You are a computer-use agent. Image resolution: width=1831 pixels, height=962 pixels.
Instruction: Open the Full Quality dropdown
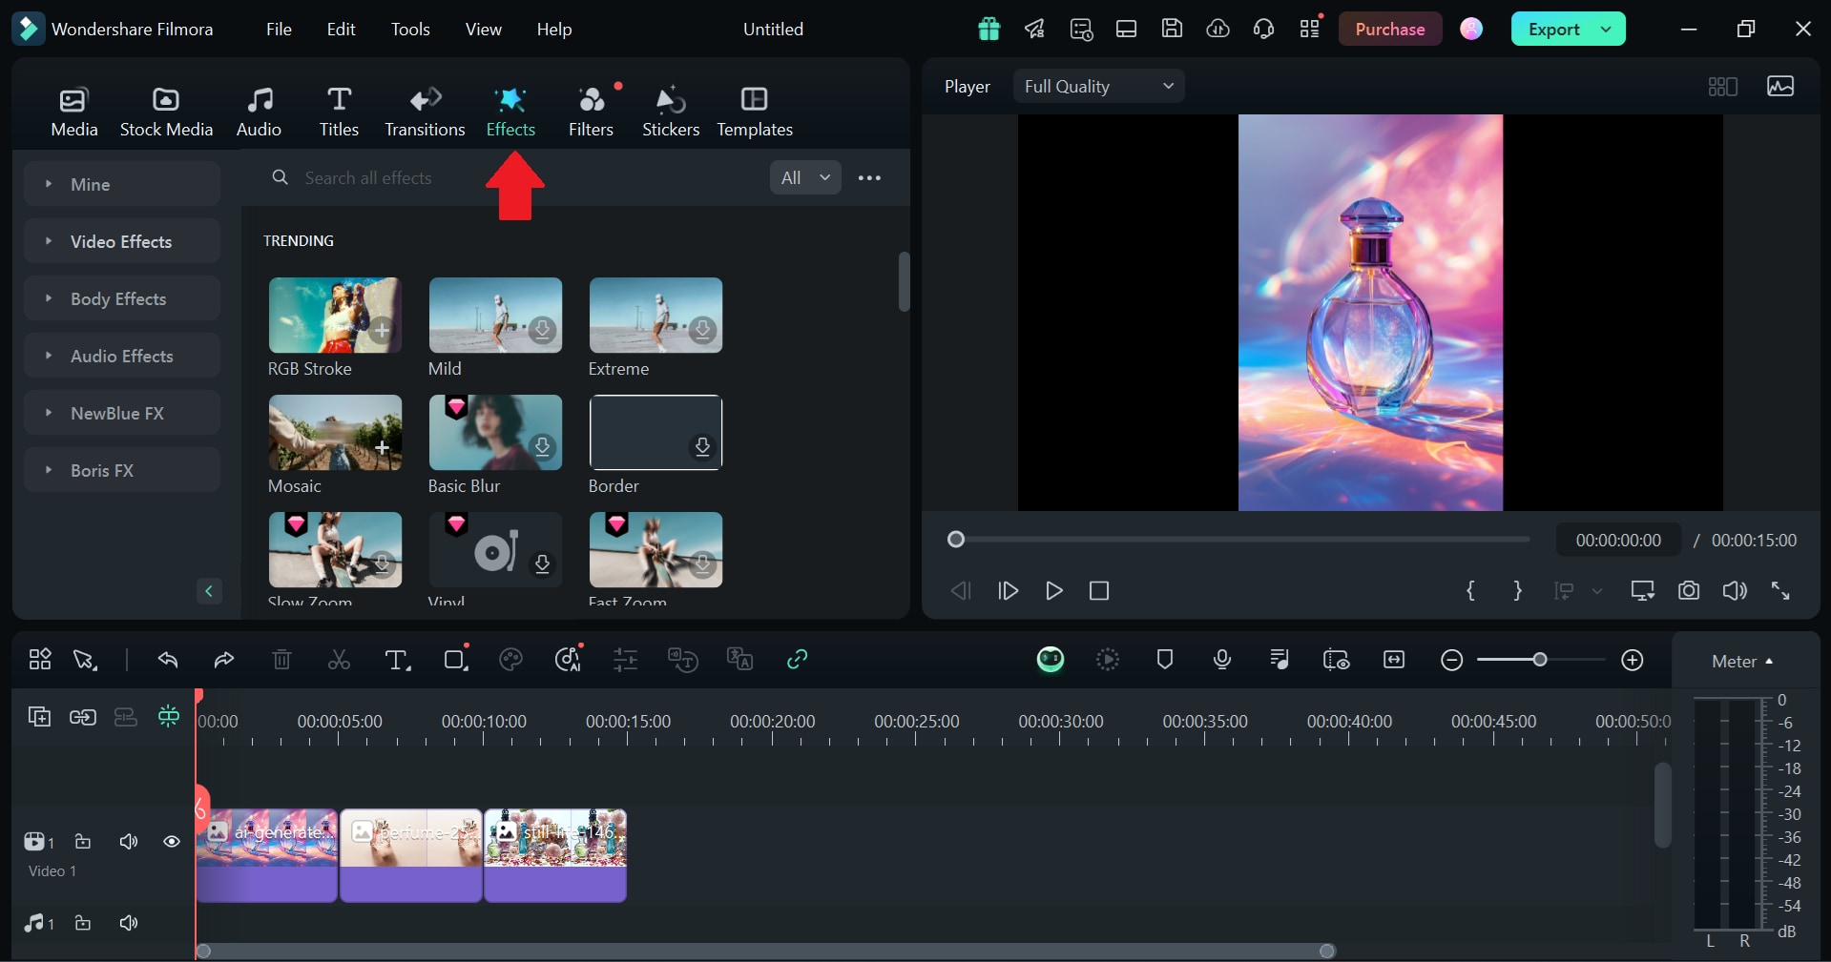(1098, 86)
